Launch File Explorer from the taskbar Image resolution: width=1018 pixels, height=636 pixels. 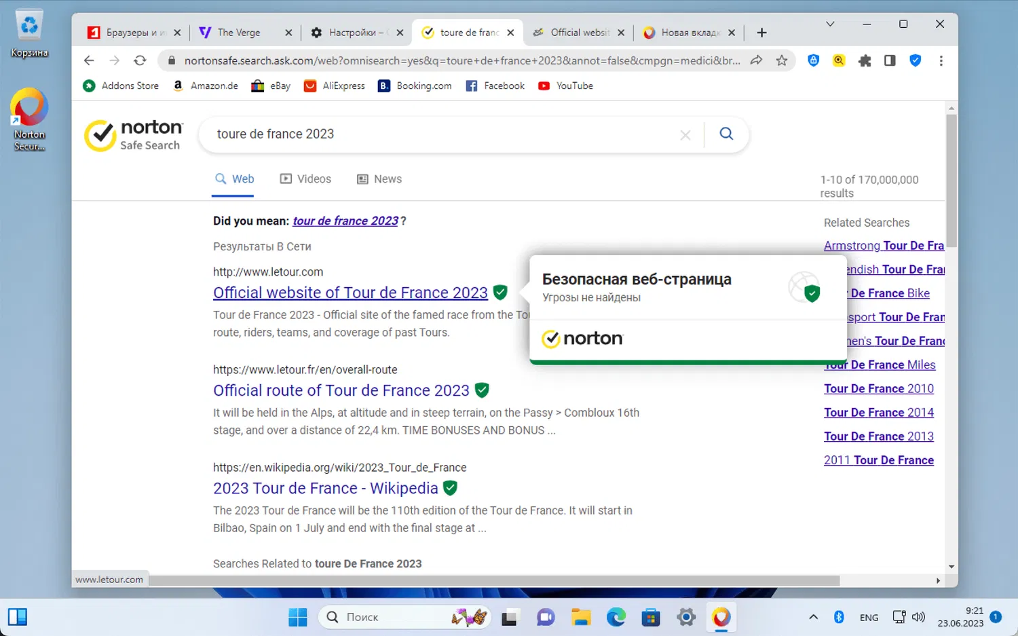[x=581, y=617]
